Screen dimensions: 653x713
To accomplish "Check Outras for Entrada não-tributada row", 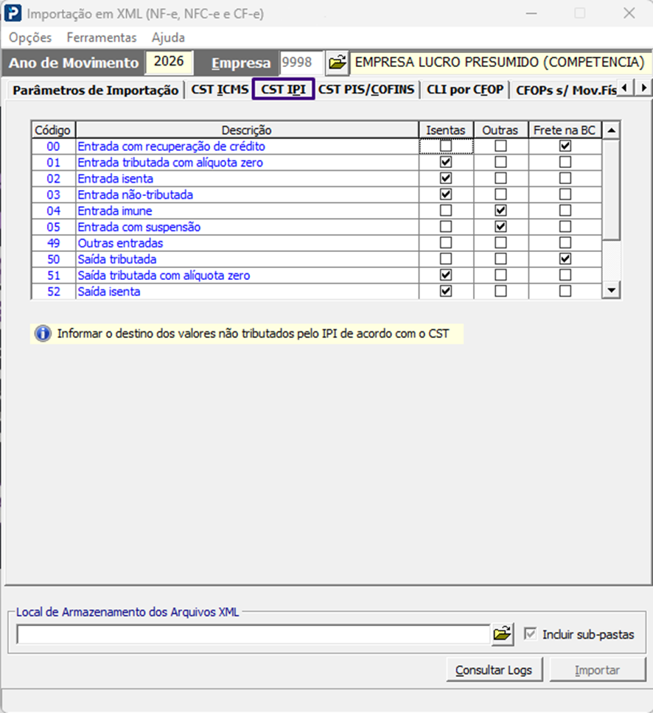I will pos(500,194).
